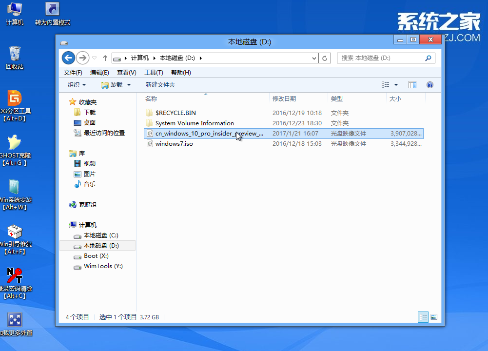488x351 pixels.
Task: Switch to details view in status bar
Action: point(423,317)
